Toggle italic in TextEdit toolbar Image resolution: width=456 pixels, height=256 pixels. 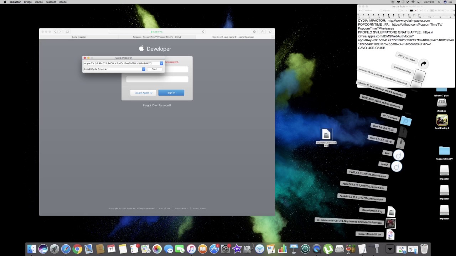pyautogui.click(x=424, y=11)
